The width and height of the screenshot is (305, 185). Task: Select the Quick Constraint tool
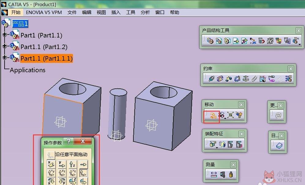[262, 79]
